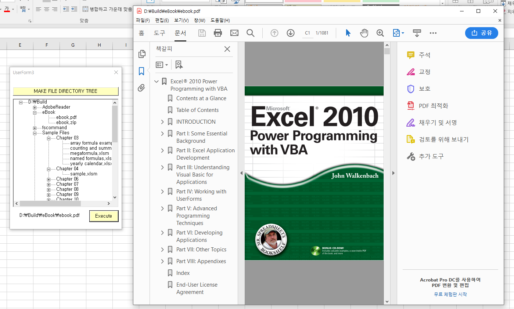Viewport: 514px width, 309px height.
Task: Click the PDF vertical scrollbar thumb
Action: pos(387,51)
